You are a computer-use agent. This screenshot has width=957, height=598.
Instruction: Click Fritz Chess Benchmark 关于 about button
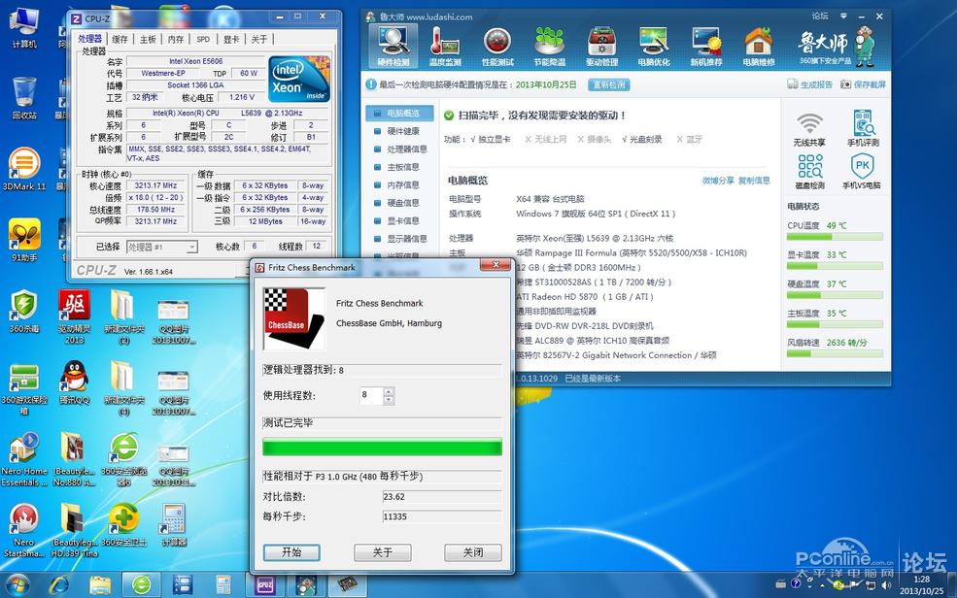(383, 552)
